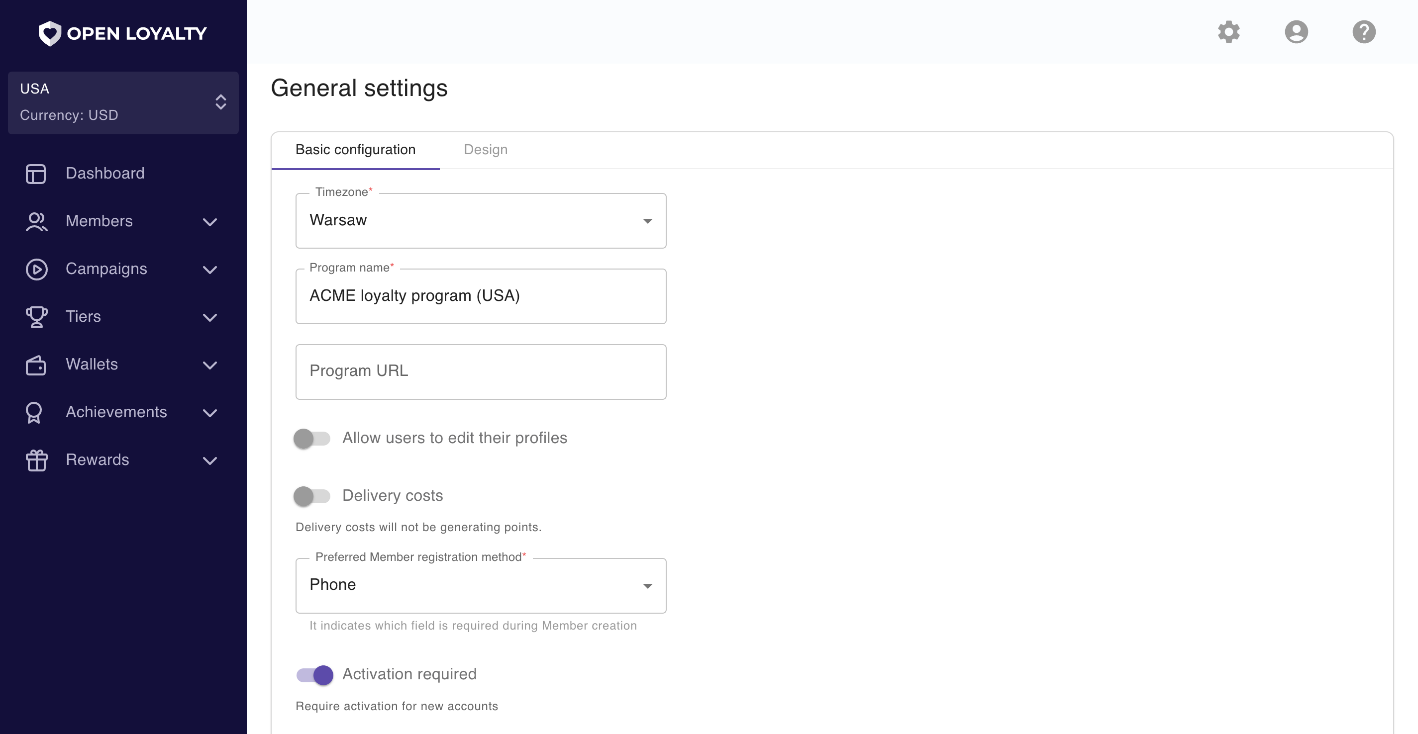Open the user account profile icon

[1296, 32]
